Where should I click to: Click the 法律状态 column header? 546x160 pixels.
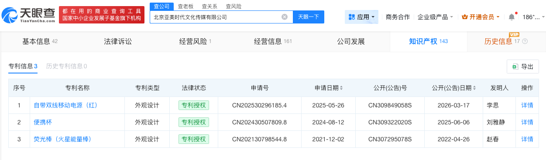[194, 88]
